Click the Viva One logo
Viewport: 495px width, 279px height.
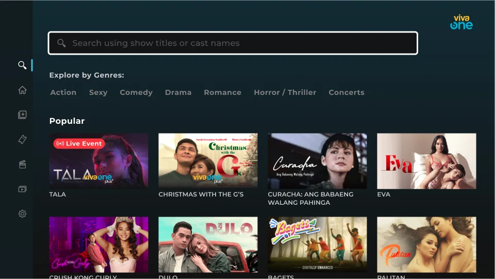point(461,22)
